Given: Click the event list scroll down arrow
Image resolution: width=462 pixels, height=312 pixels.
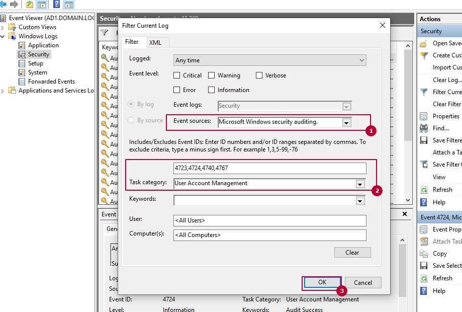Looking at the screenshot, I should pos(408,200).
